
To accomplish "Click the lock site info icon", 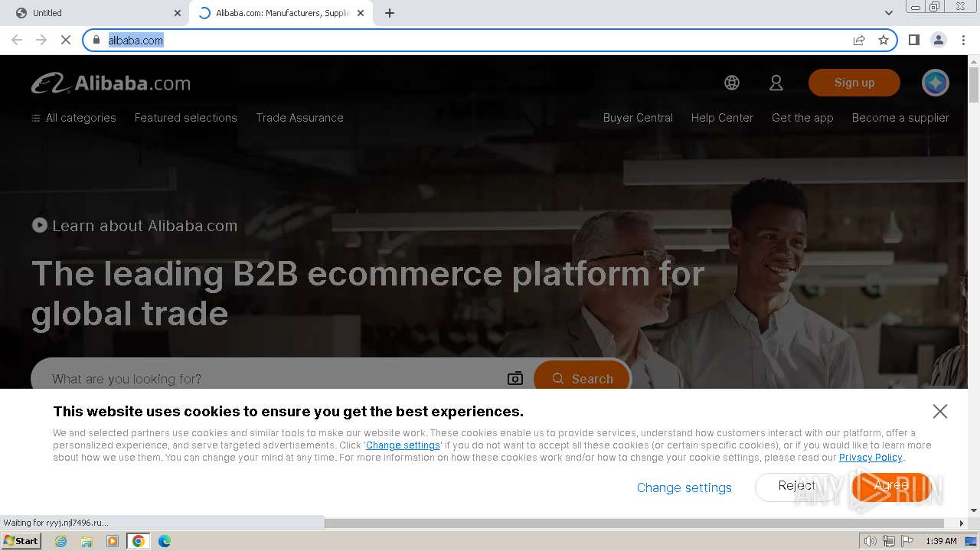I will coord(96,40).
